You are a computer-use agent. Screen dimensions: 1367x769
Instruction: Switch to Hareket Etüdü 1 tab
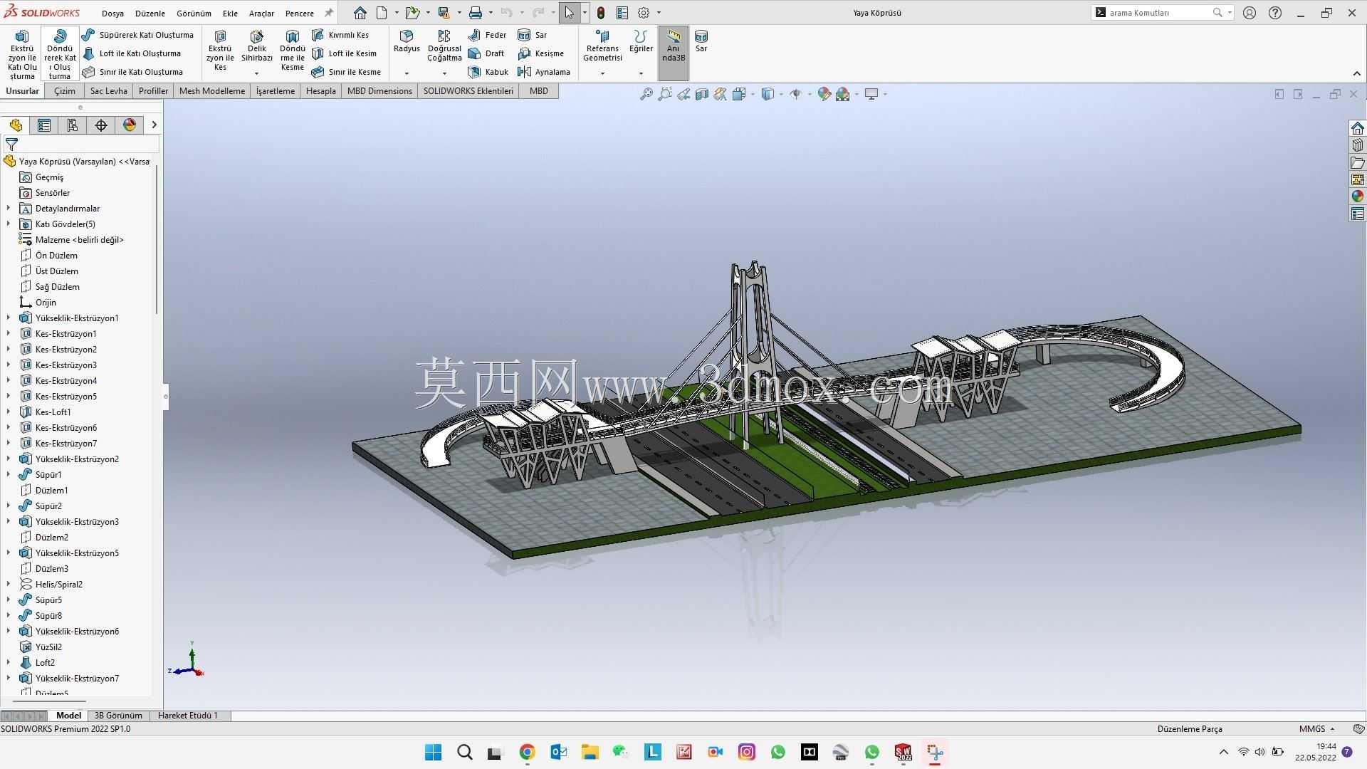tap(188, 716)
